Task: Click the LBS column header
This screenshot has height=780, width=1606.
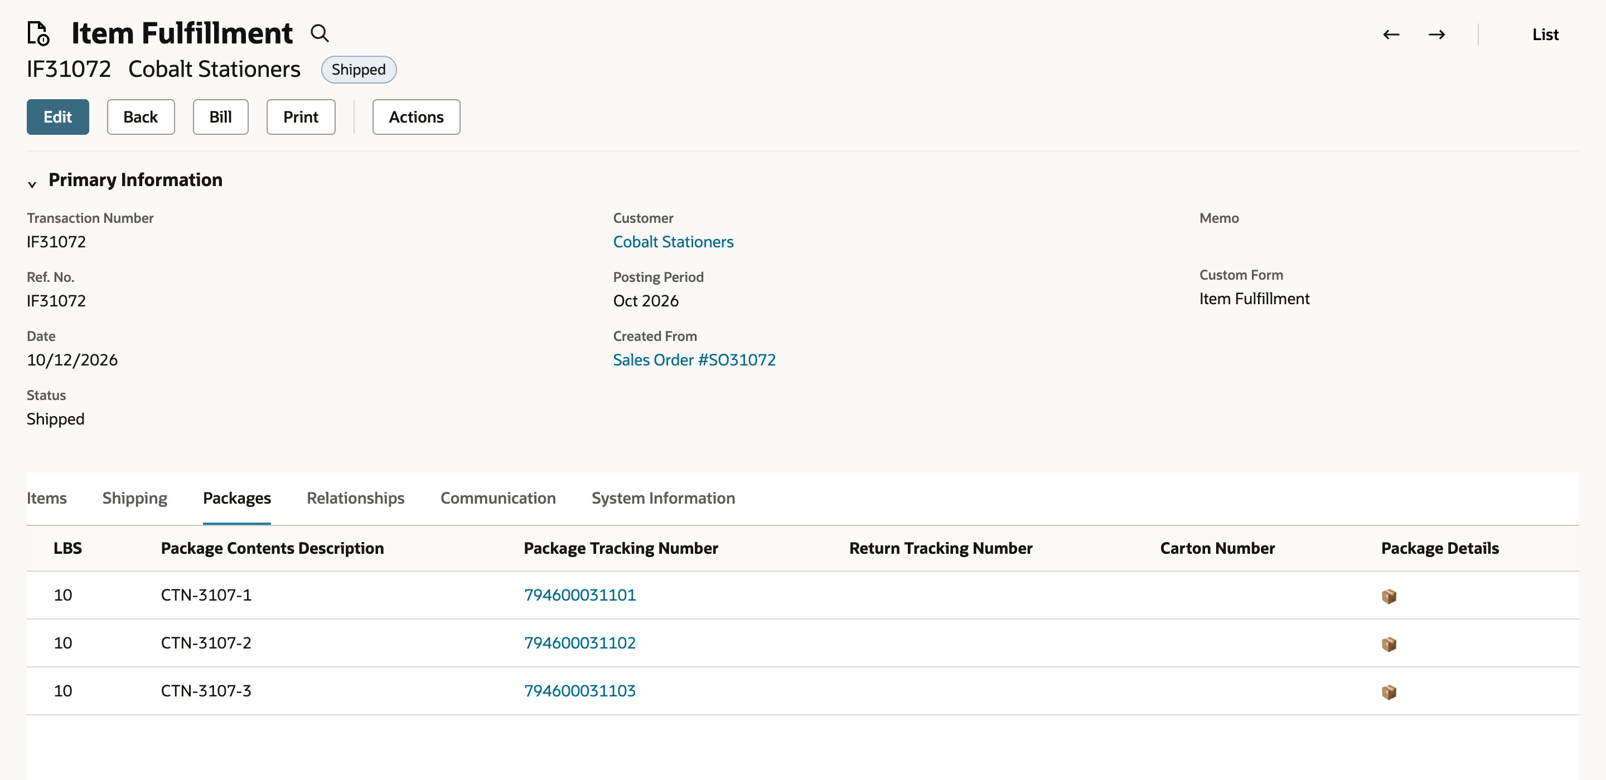Action: point(67,548)
